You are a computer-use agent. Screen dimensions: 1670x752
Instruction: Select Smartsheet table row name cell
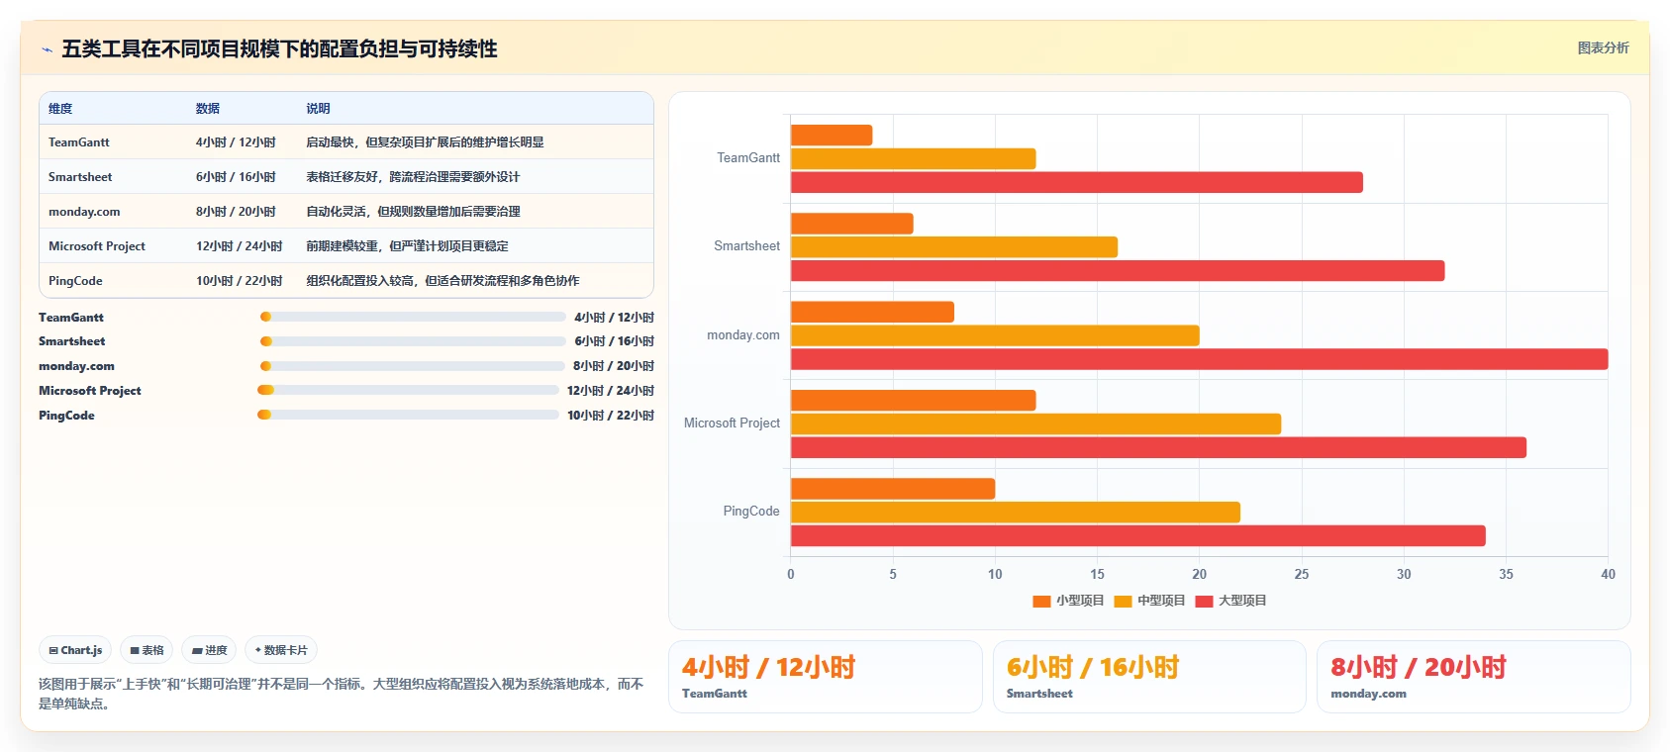80,177
